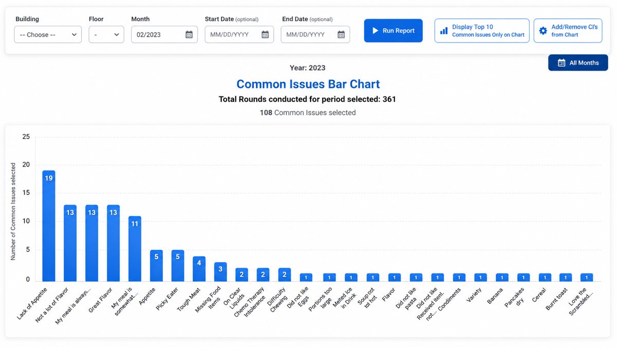Viewport: 617px width, 347px height.
Task: Select the Lack of Appetite bar (19)
Action: click(x=49, y=226)
